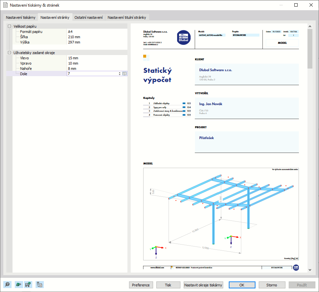This screenshot has height=292, width=319.
Task: Click the preview scrollbar up arrow
Action: [x=310, y=26]
